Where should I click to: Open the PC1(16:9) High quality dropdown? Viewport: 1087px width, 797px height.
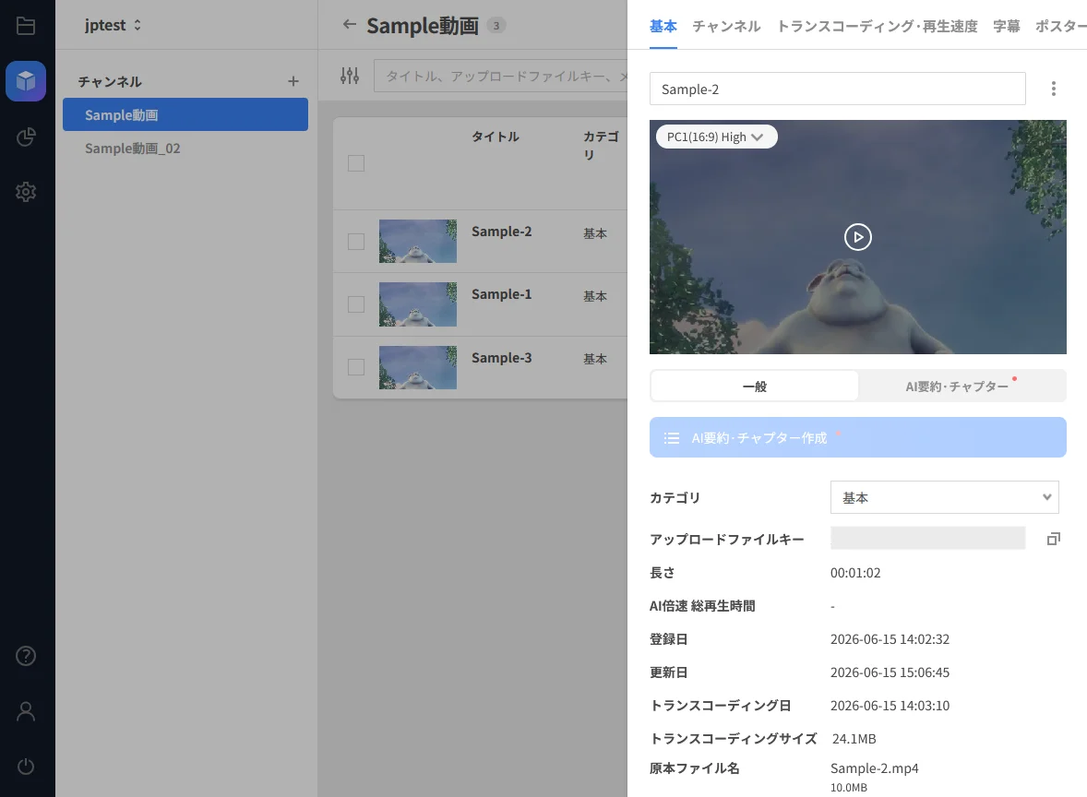pyautogui.click(x=716, y=137)
